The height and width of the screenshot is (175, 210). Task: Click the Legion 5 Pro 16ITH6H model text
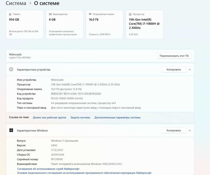pyautogui.click(x=20, y=58)
